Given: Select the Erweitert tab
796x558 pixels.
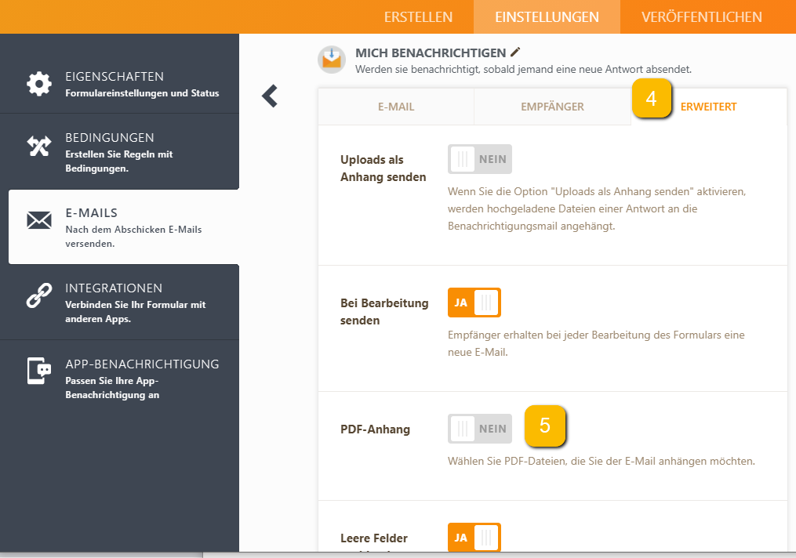Looking at the screenshot, I should click(x=709, y=107).
